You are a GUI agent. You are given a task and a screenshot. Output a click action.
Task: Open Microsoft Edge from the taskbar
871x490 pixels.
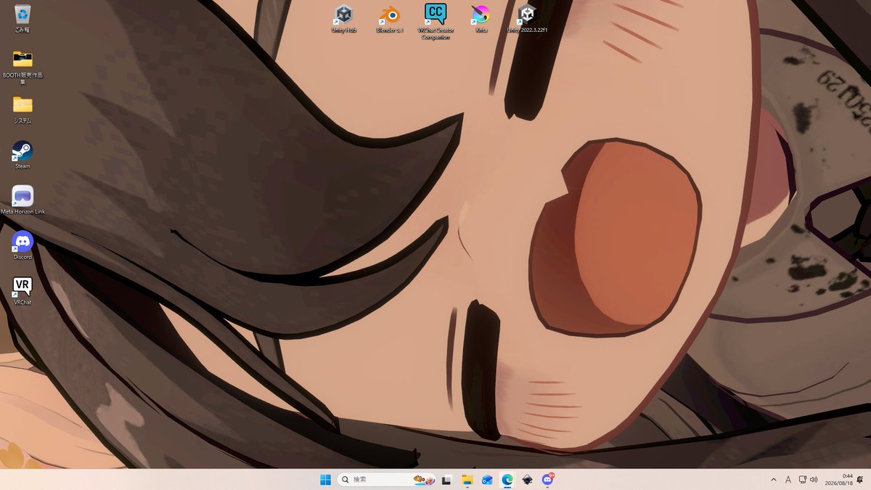507,480
